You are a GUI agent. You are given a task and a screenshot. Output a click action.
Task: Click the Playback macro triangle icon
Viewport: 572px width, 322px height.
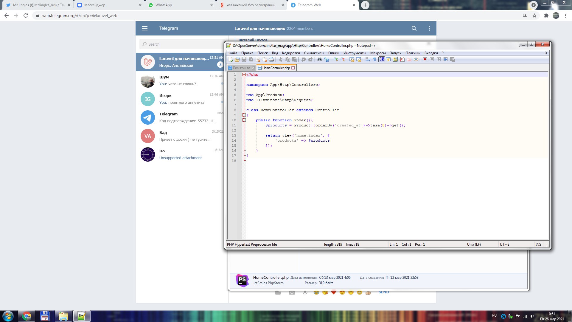click(438, 59)
